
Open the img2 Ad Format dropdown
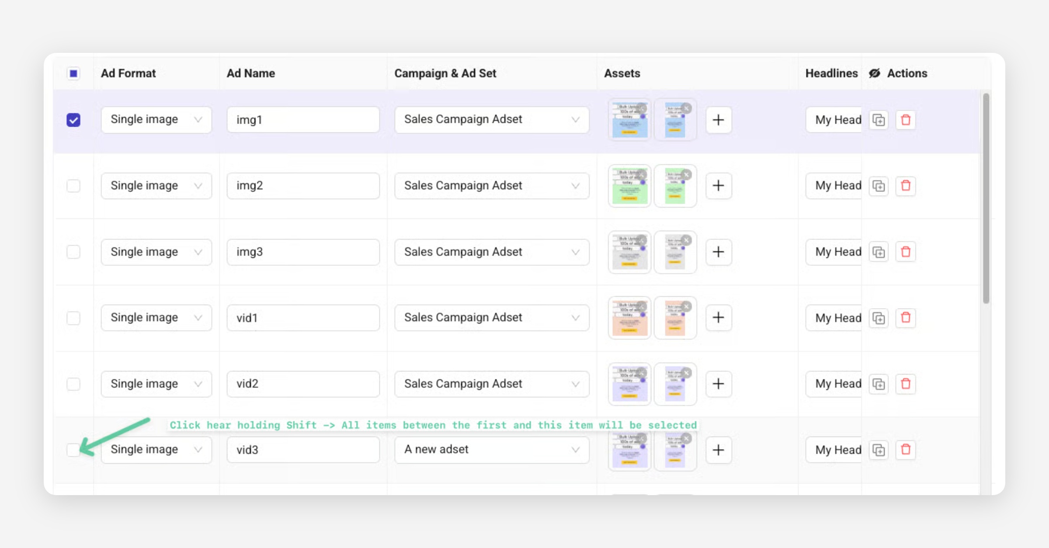(156, 186)
